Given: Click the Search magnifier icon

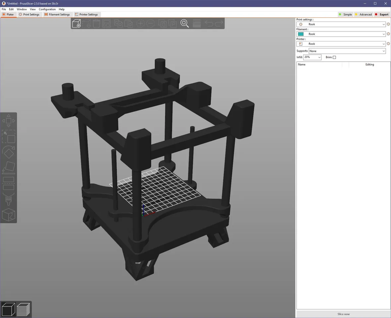Looking at the screenshot, I should click(x=184, y=24).
